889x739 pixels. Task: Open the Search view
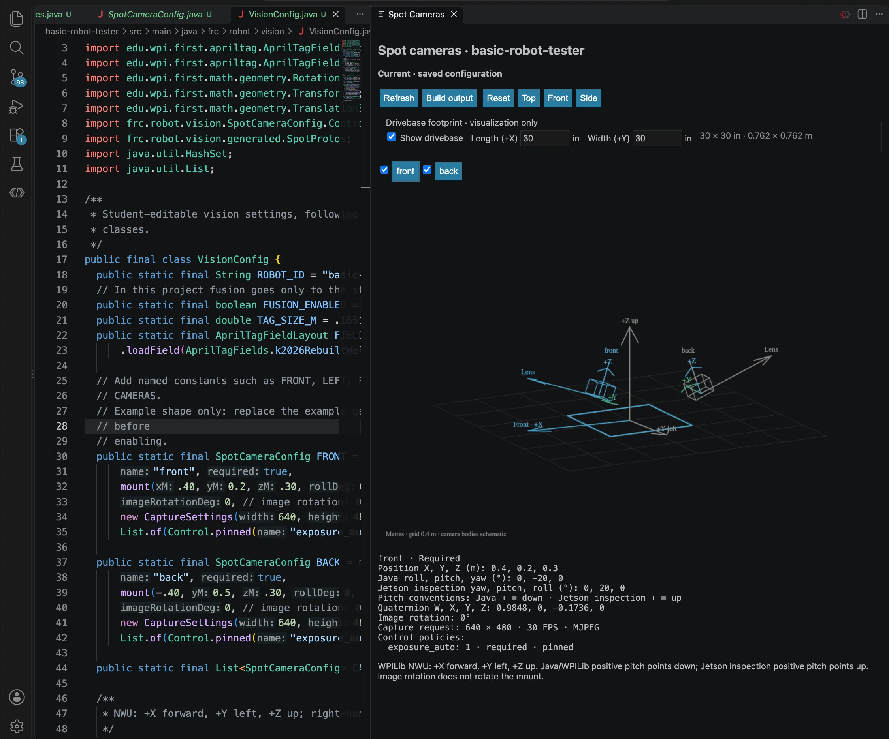(x=17, y=48)
